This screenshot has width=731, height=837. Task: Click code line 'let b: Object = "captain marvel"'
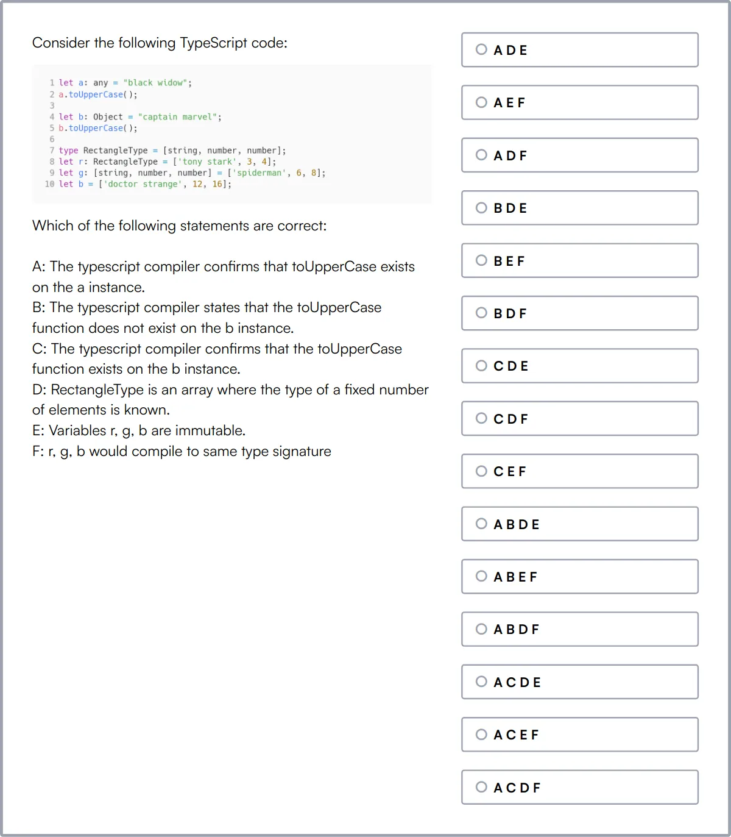(140, 117)
